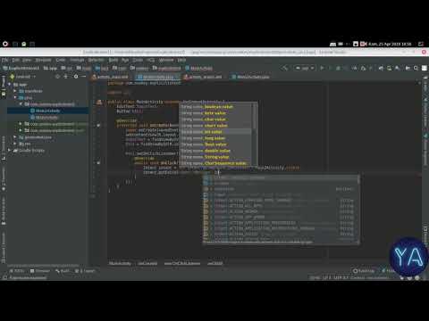
Task: Open the Build tool window
Action: click(x=63, y=271)
